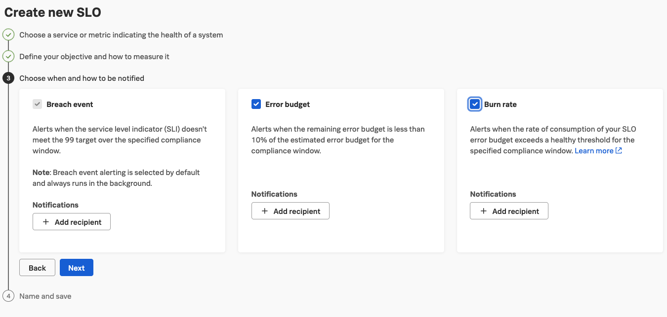667x317 pixels.
Task: Click the external link icon beside Learn more
Action: [619, 151]
